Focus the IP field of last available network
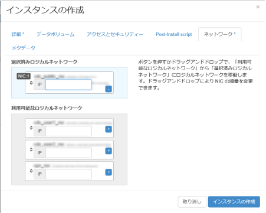266x213 pixels. pyautogui.click(x=68, y=174)
